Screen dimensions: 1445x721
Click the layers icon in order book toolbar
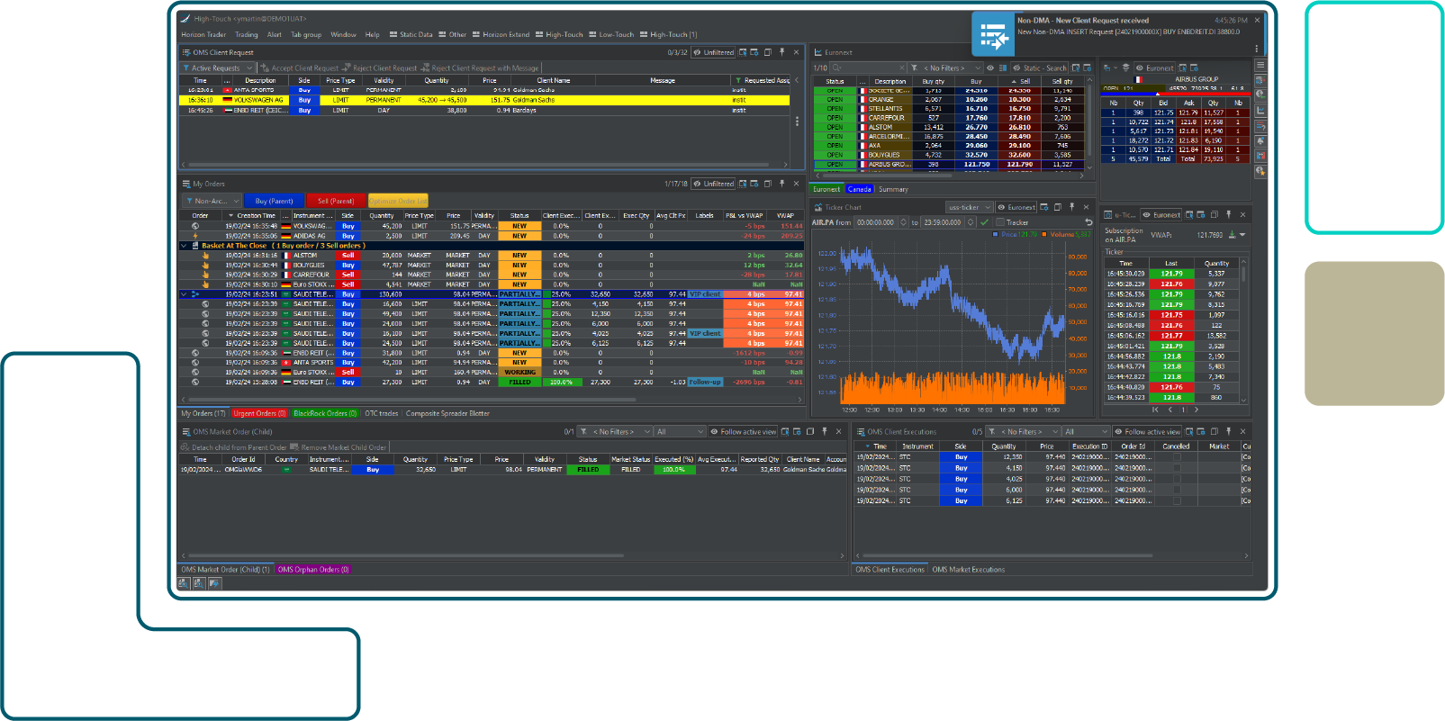(1125, 68)
